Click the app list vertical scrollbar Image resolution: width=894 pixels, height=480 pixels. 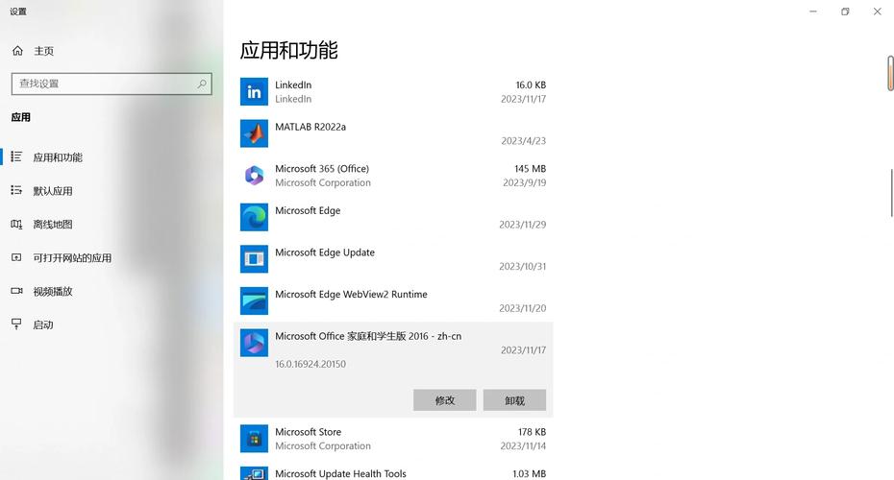coord(891,193)
